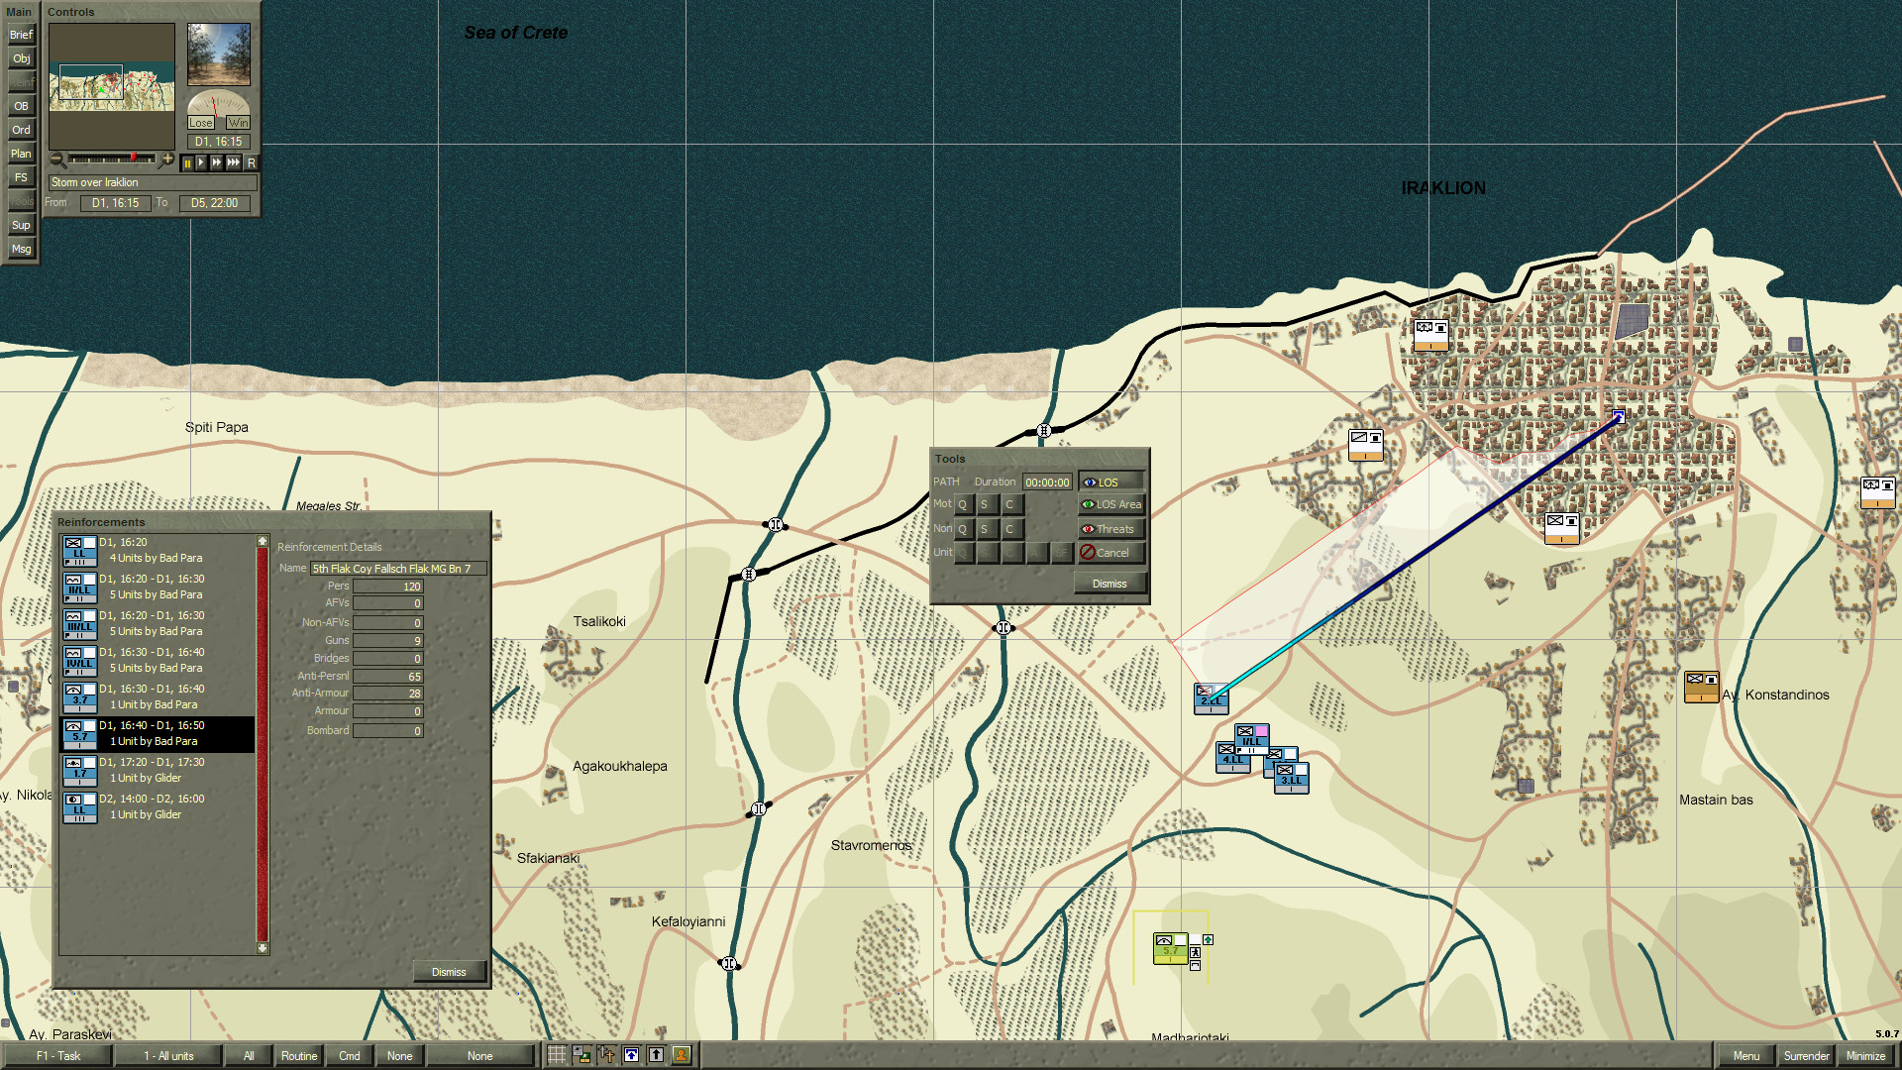Open the 'None' filter dropdown

399,1056
